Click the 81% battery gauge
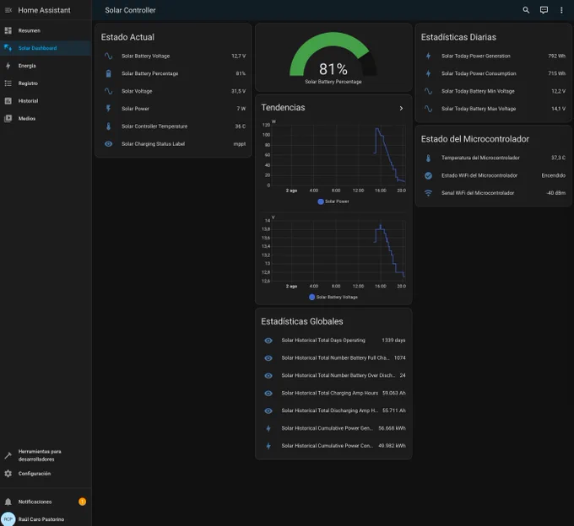This screenshot has height=526, width=574. pyautogui.click(x=333, y=58)
